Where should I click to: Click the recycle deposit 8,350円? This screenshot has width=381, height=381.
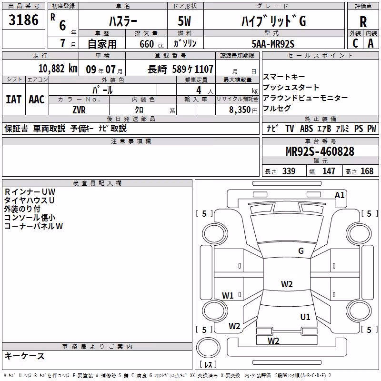coord(243,110)
